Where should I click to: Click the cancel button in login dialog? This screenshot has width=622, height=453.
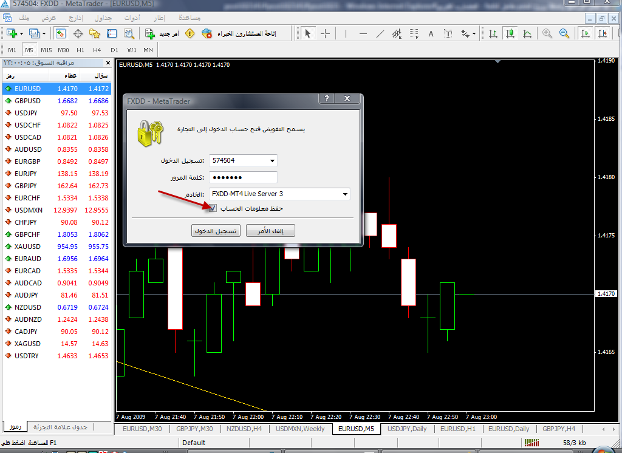coord(271,231)
